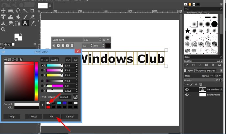Duplicate the selected brush

[200, 65]
